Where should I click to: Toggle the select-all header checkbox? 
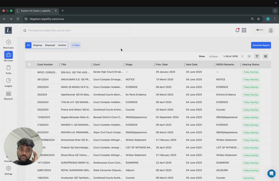tap(29, 64)
